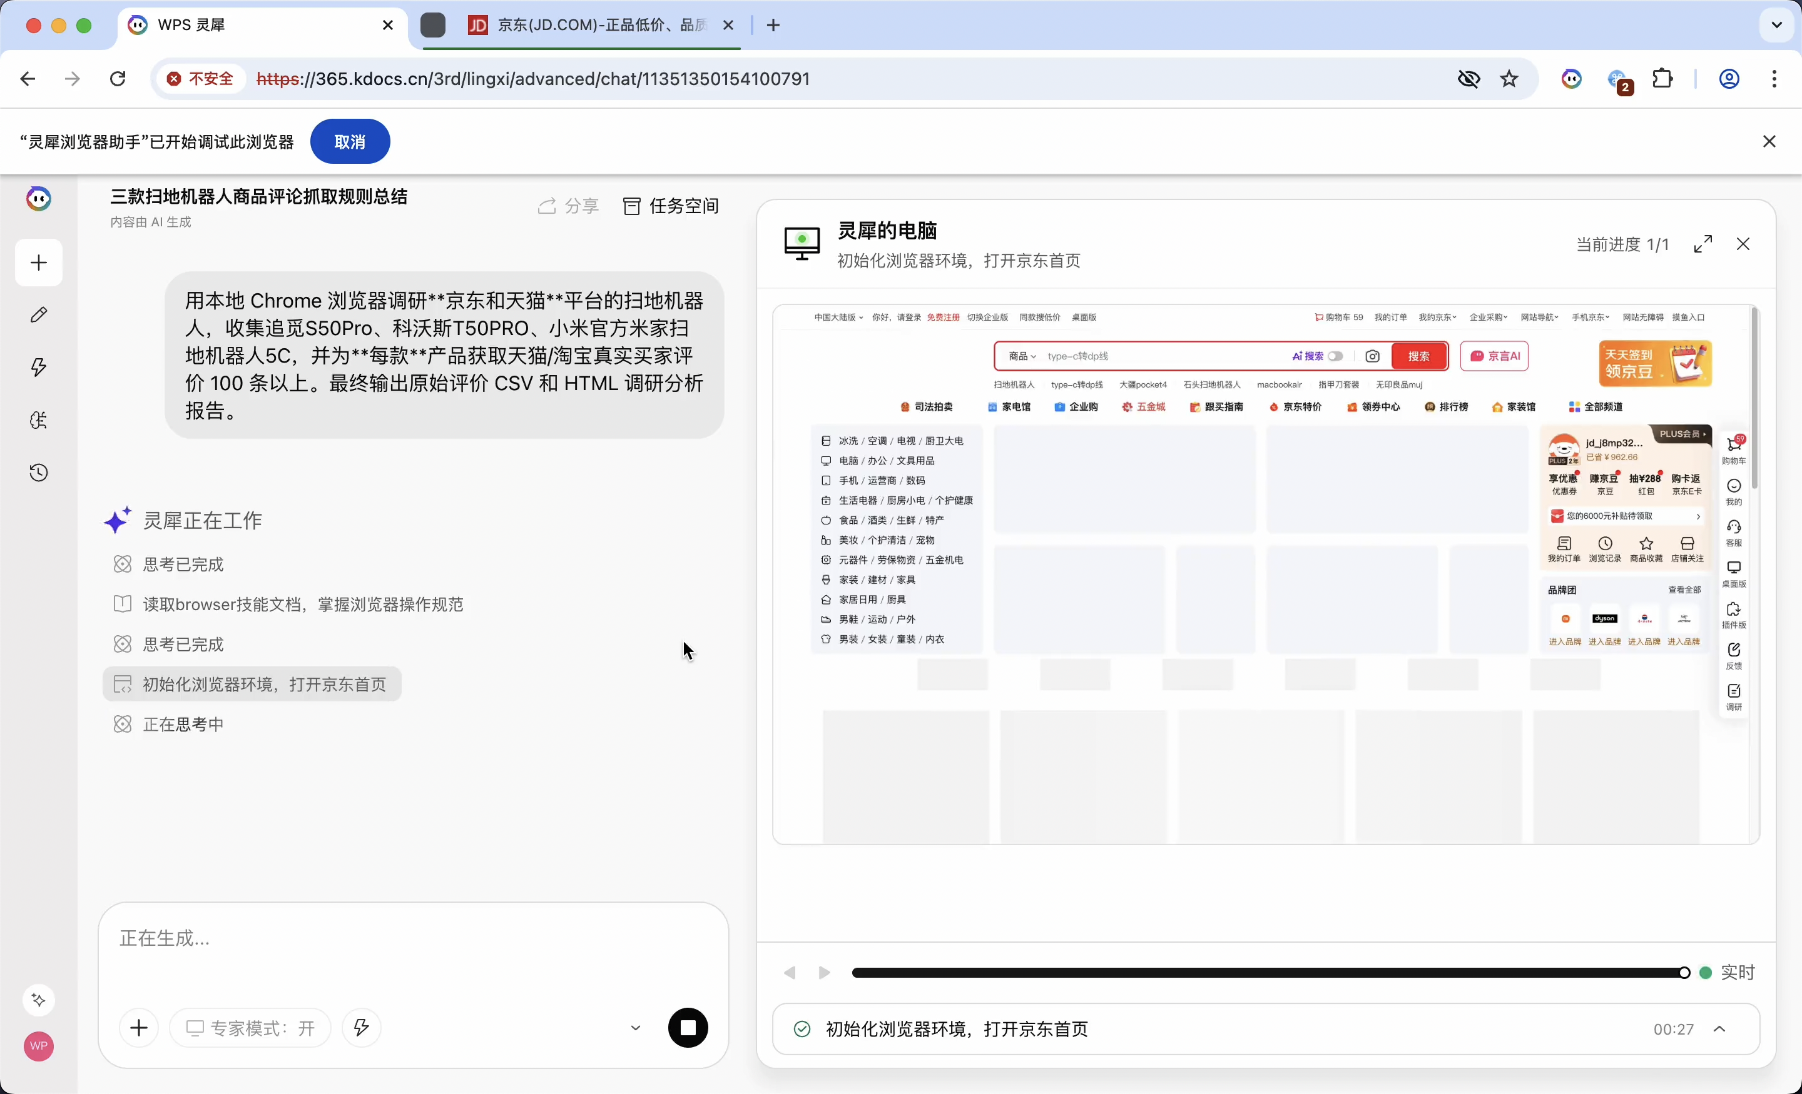
Task: Cancel browser debugging with 取消 button
Action: click(350, 142)
